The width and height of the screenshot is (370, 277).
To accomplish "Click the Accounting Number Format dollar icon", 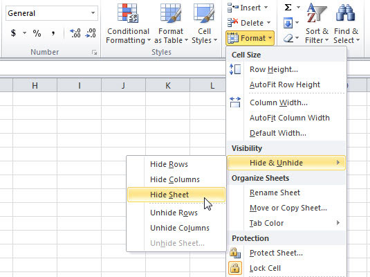I will [x=13, y=33].
